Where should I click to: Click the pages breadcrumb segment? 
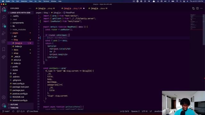tap(38, 13)
